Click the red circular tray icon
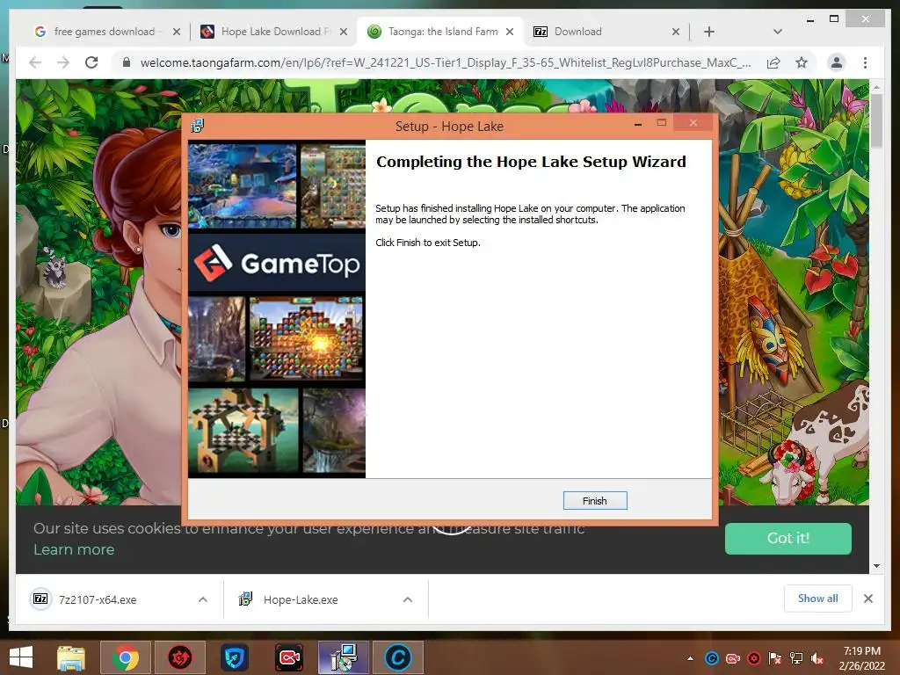The image size is (900, 675). coord(754,658)
